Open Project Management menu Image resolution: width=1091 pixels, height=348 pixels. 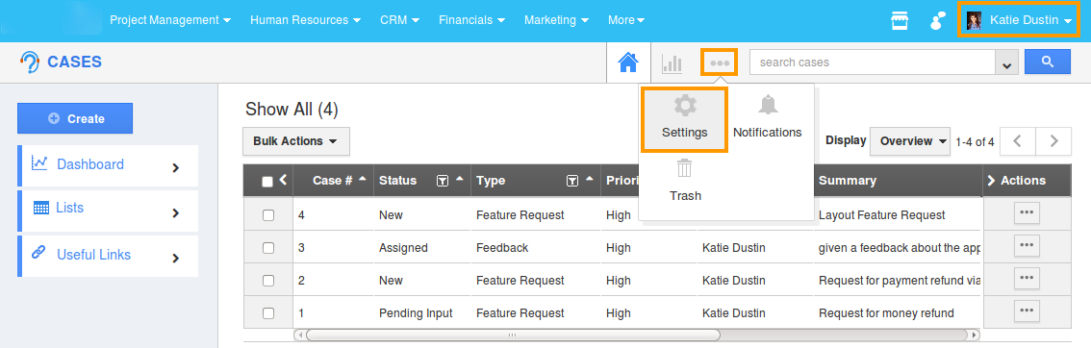coord(170,20)
